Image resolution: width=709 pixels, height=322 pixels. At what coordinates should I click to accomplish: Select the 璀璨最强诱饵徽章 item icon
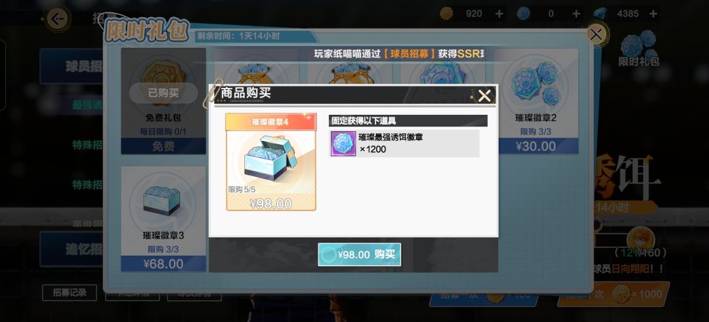pos(343,144)
